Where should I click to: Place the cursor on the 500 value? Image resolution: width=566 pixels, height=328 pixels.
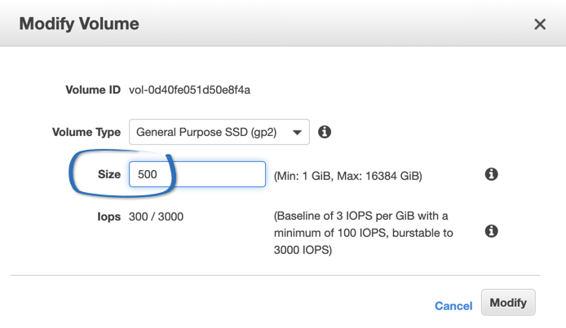(x=148, y=174)
